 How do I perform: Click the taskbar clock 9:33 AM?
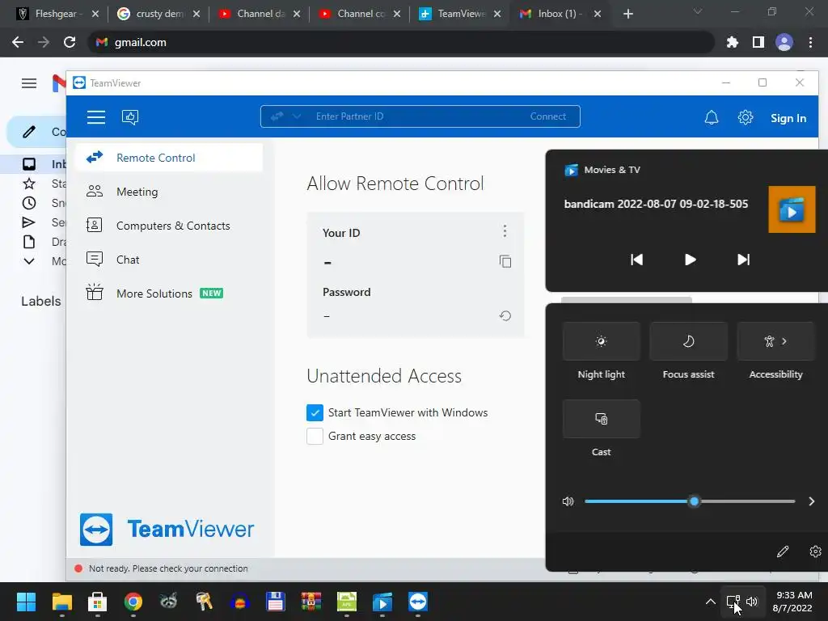point(794,595)
